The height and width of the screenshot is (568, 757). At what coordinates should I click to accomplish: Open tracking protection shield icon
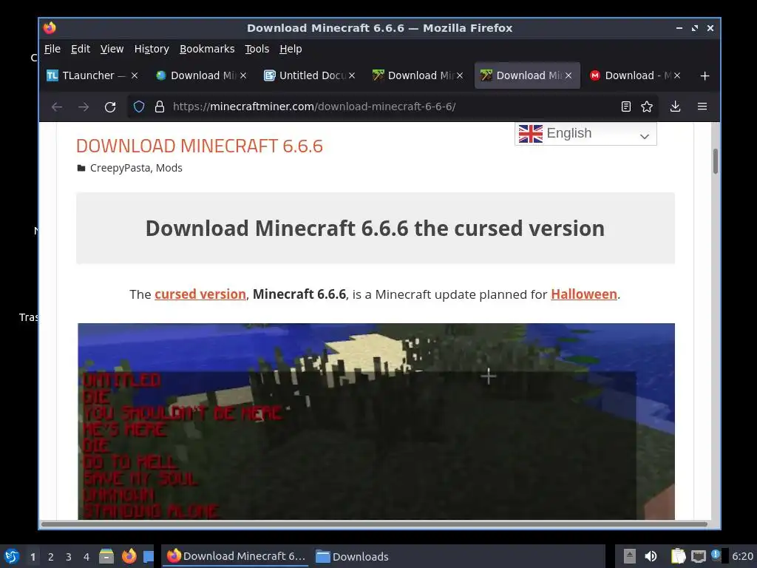coord(139,106)
